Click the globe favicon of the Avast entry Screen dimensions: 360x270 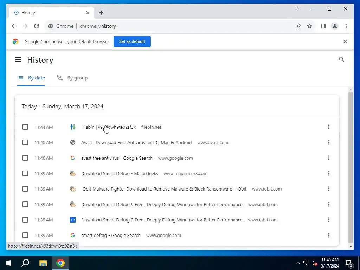(72, 143)
